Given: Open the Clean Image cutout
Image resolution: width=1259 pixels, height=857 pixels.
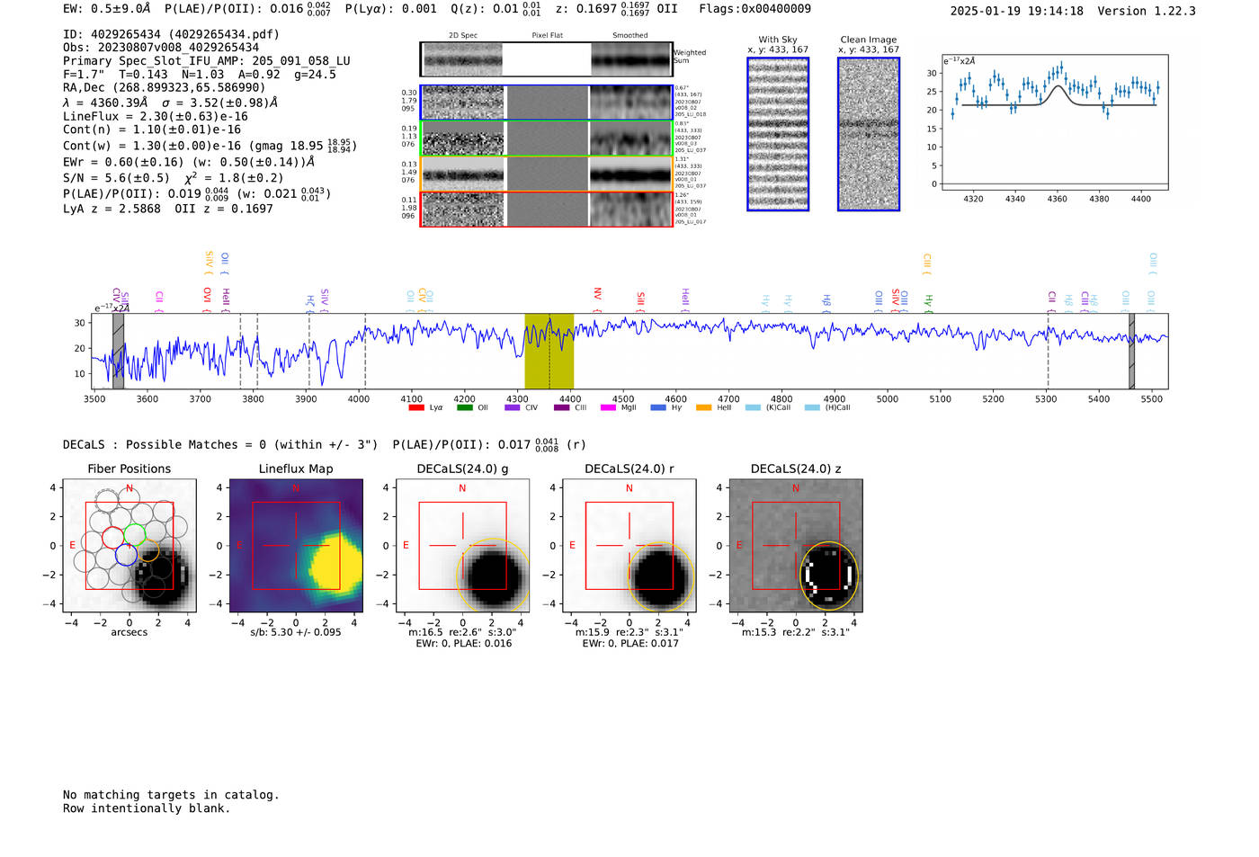Looking at the screenshot, I should [869, 134].
